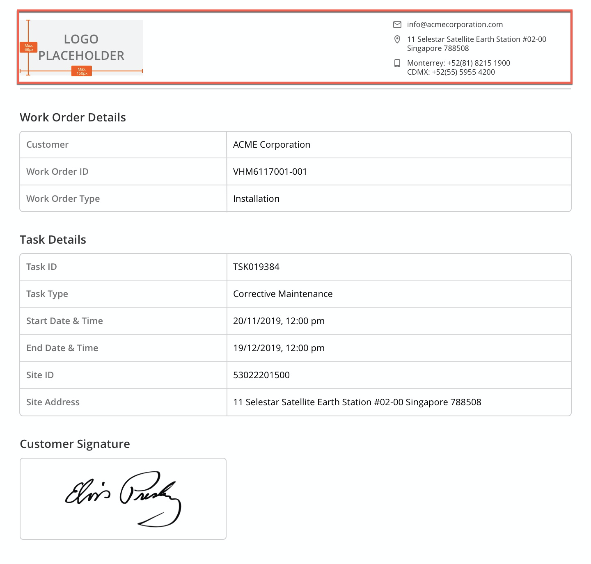This screenshot has height=564, width=591.
Task: Select the TSK019384 task value
Action: point(256,267)
